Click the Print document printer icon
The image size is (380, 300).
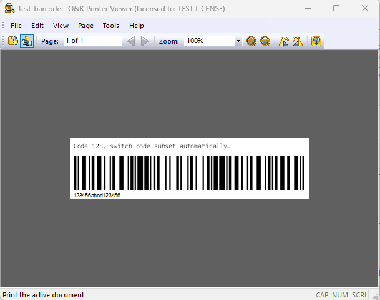click(x=27, y=41)
